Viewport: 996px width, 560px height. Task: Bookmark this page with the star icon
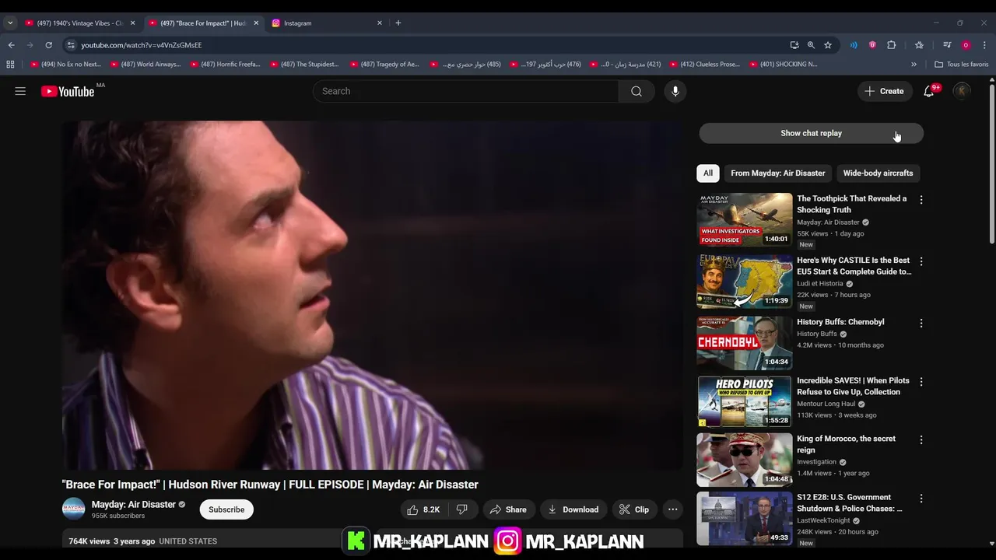pos(828,45)
